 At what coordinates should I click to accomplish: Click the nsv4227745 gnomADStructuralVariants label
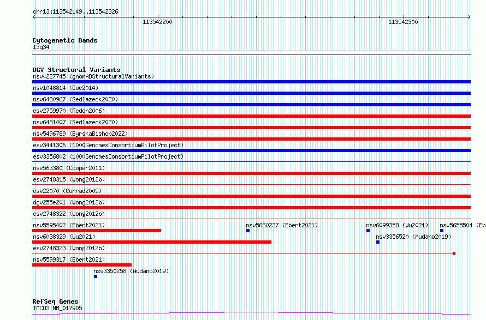point(93,76)
